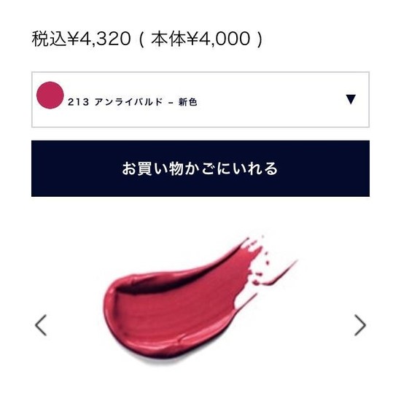
Task: Click the shade number 213 in the dropdown
Action: [x=78, y=102]
